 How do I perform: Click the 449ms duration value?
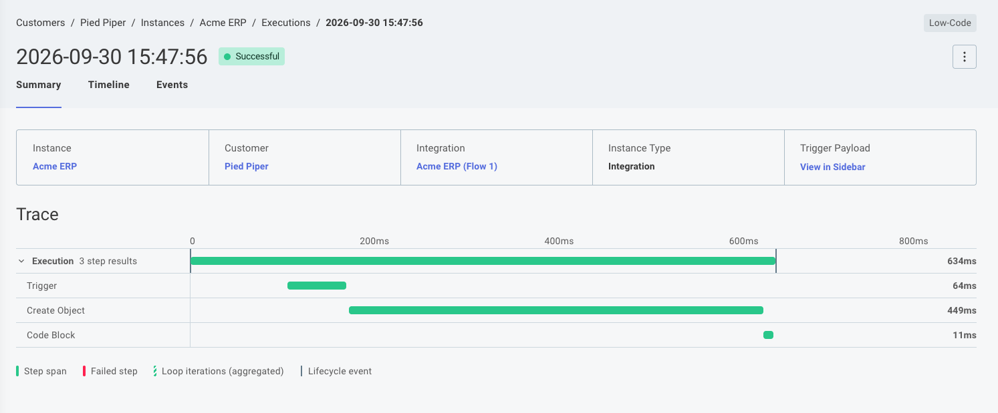[961, 310]
